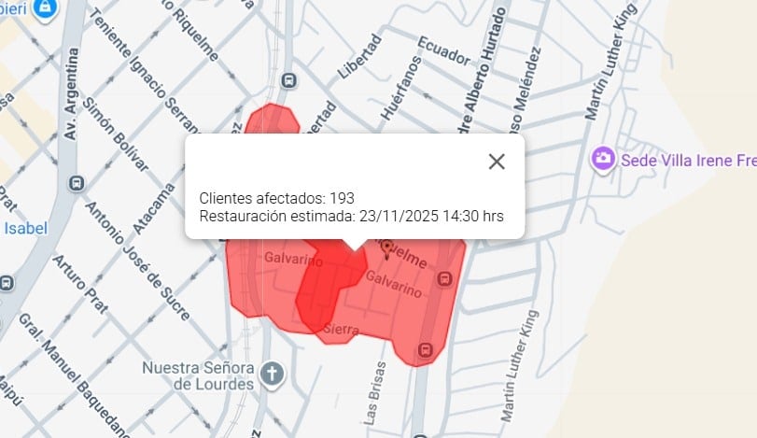This screenshot has width=757, height=438.
Task: Click the purple camera icon for Sede Villa Irene
Action: tap(602, 160)
